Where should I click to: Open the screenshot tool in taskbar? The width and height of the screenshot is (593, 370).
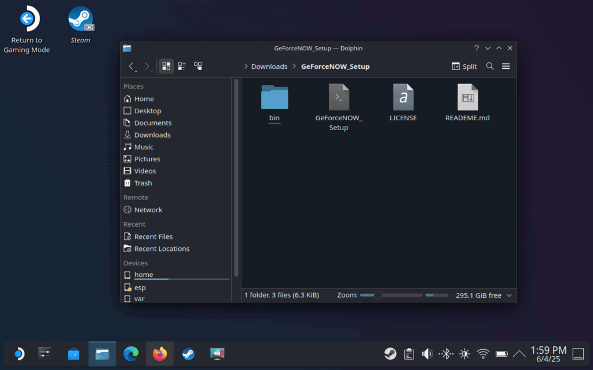pyautogui.click(x=217, y=354)
